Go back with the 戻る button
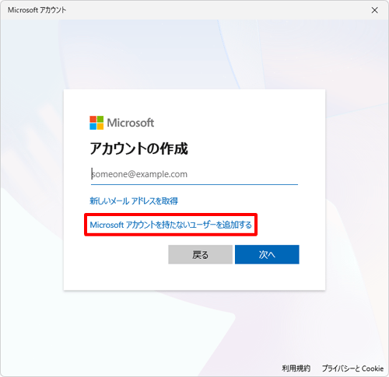Viewport: 389px width, 377px height. (200, 254)
